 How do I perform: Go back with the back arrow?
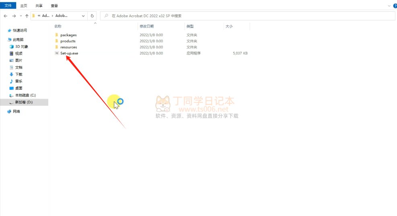[x=6, y=16]
